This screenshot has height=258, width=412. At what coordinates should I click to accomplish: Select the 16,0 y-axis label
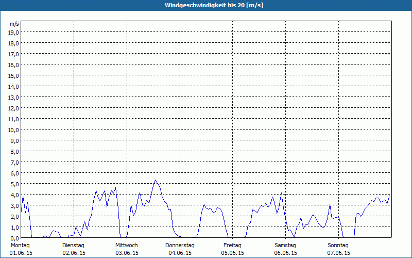pos(14,65)
